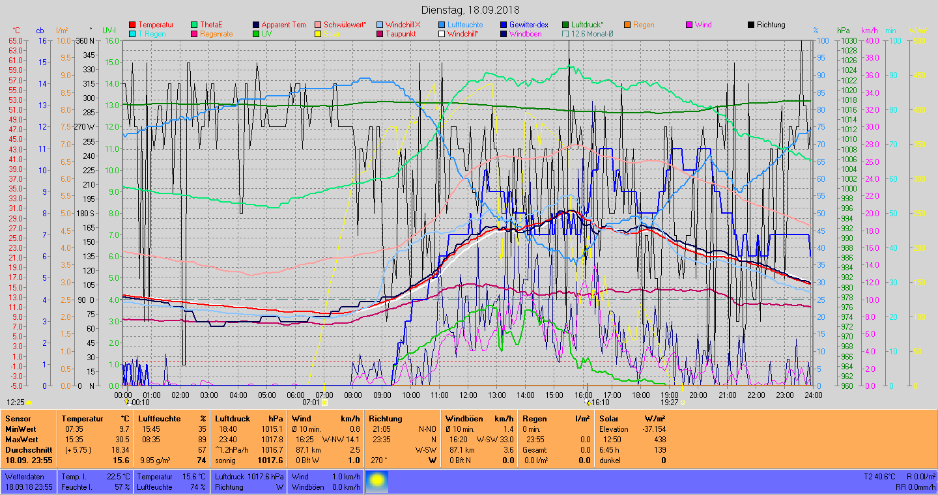This screenshot has height=495, width=938.
Task: Click the black Richtung legend square
Action: (x=751, y=25)
